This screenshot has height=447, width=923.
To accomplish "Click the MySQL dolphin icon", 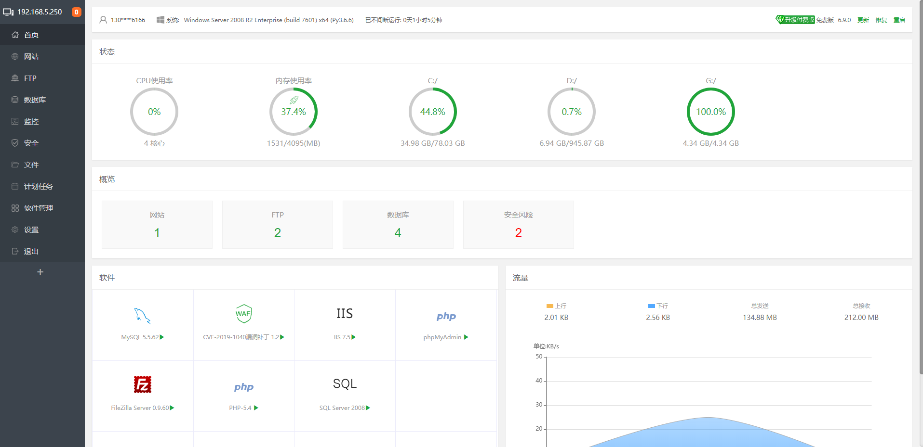I will [x=143, y=315].
